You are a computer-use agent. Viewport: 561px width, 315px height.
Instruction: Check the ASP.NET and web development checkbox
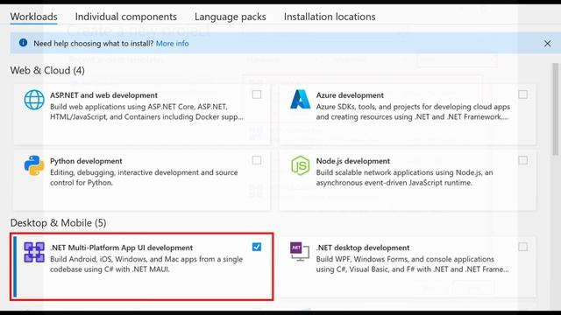(257, 94)
